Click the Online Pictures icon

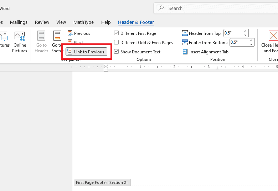pos(20,36)
